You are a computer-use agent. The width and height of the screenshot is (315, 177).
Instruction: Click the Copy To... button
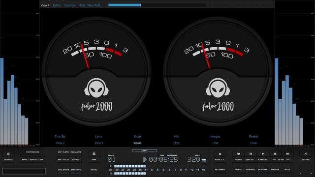pyautogui.click(x=251, y=160)
